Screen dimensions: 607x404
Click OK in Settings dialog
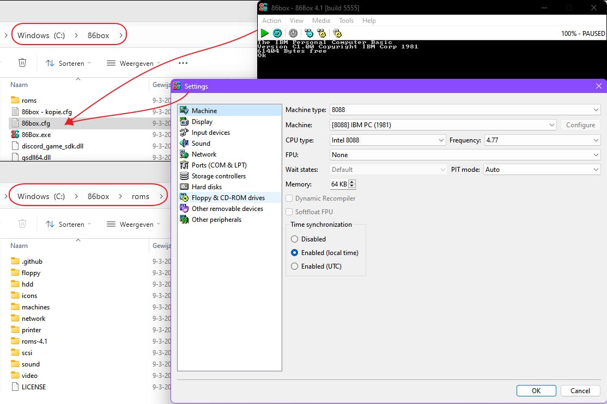tap(536, 390)
